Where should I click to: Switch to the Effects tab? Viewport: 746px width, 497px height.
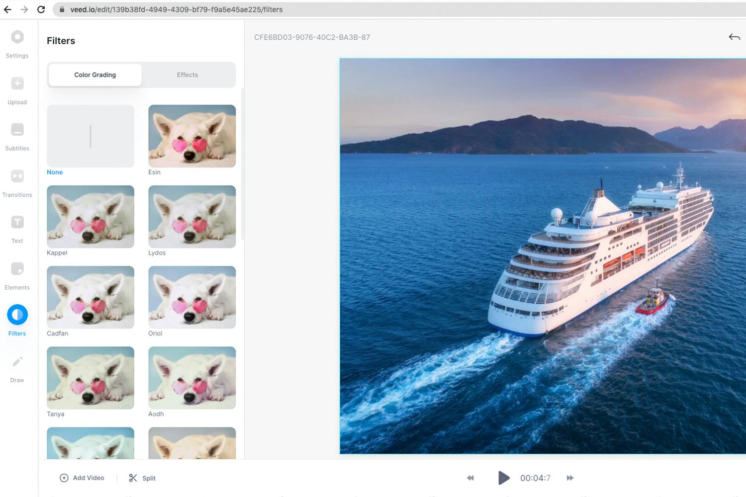[187, 75]
